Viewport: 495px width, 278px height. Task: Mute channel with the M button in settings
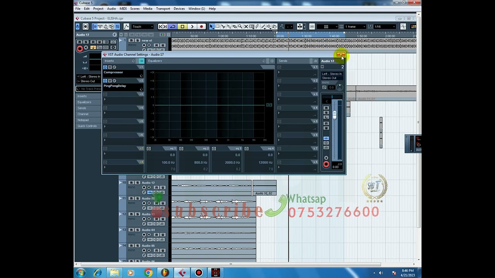[326, 108]
